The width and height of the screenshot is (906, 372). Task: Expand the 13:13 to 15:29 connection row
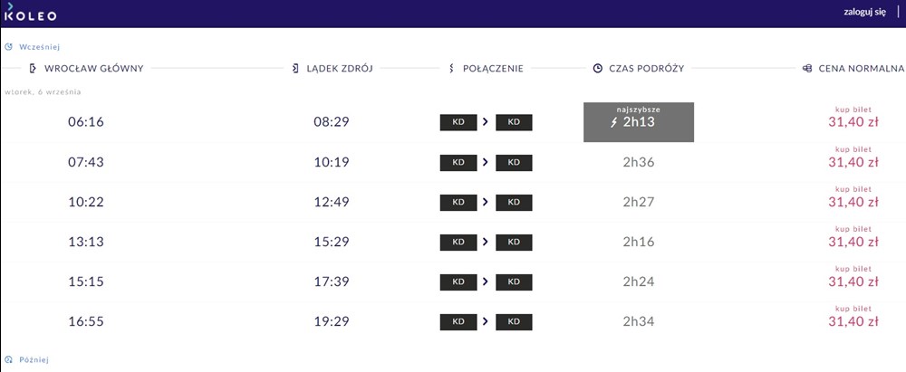click(x=453, y=242)
